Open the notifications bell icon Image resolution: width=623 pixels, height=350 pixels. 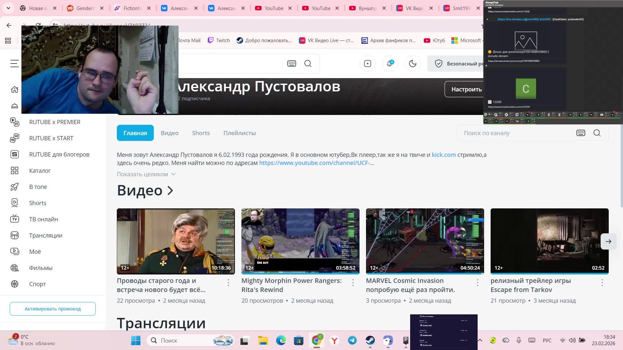coord(390,64)
